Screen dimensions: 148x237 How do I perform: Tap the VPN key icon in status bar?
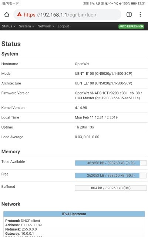point(111,3)
